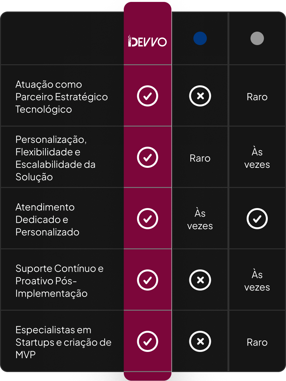Click the blue circle in the header

pos(200,38)
